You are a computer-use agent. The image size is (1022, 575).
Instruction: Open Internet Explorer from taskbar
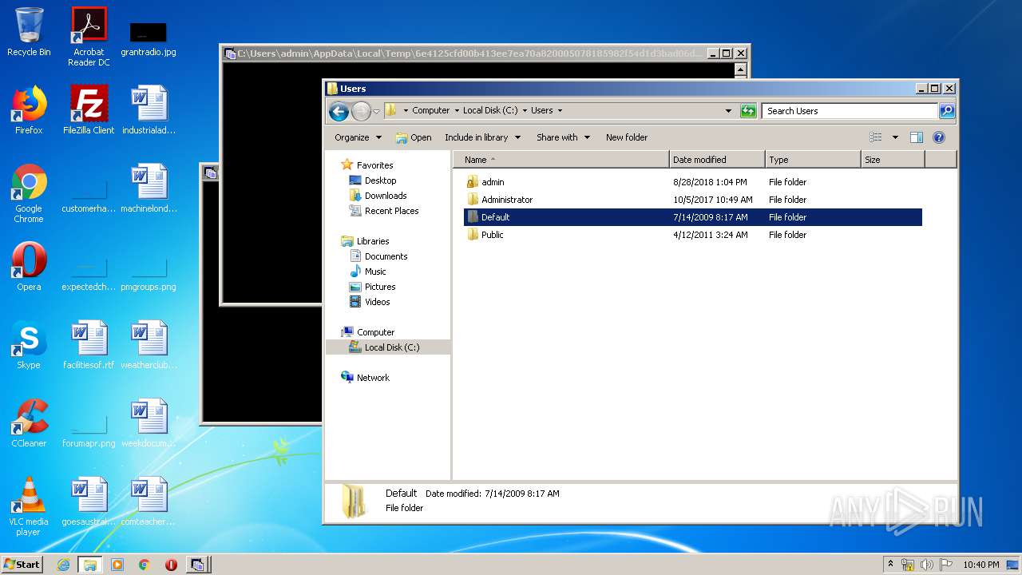[63, 565]
